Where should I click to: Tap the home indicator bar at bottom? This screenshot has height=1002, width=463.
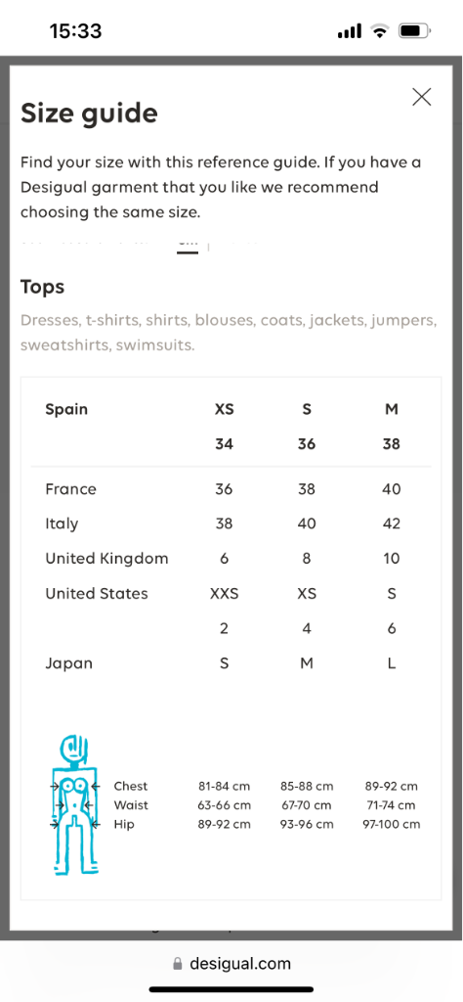pos(231,989)
